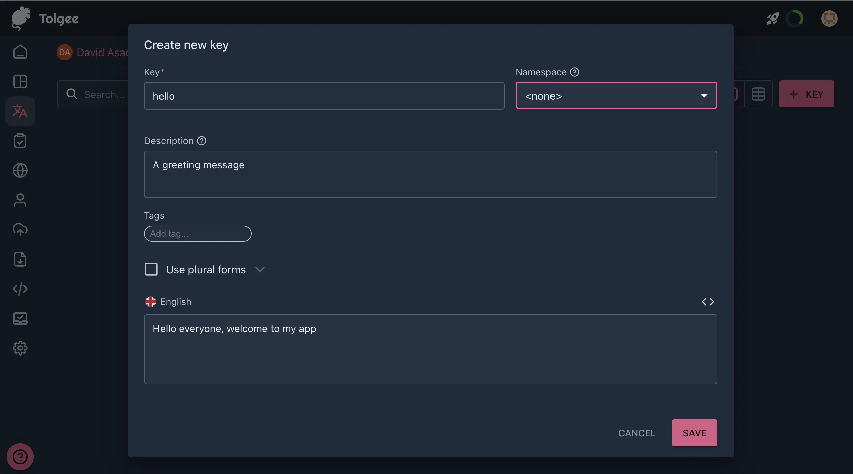
Task: Expand the plural forms options chevron
Action: point(260,269)
